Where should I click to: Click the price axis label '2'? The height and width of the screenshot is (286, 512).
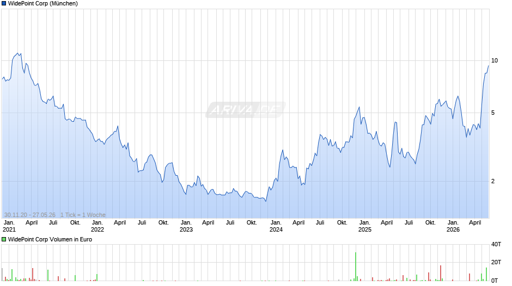click(493, 181)
